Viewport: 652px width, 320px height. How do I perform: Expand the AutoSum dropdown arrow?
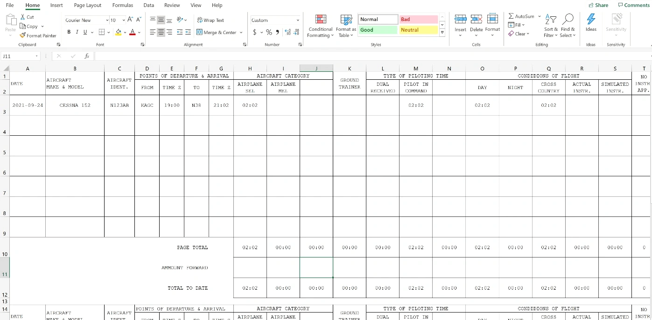[x=540, y=16]
